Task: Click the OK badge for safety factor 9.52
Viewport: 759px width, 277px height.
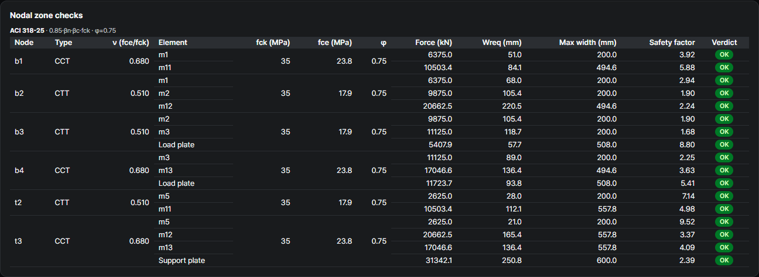Action: coord(724,221)
